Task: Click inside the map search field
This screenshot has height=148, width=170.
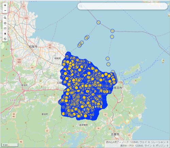Action: point(122,6)
